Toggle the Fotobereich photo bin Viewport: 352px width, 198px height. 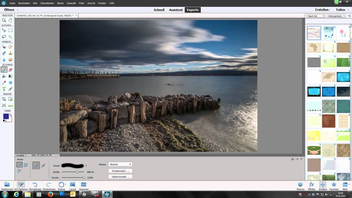[7, 186]
